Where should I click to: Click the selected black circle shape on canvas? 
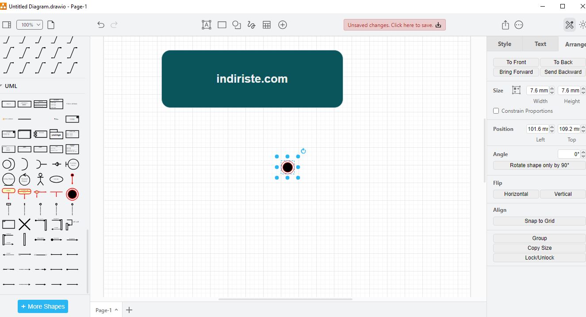pos(287,167)
